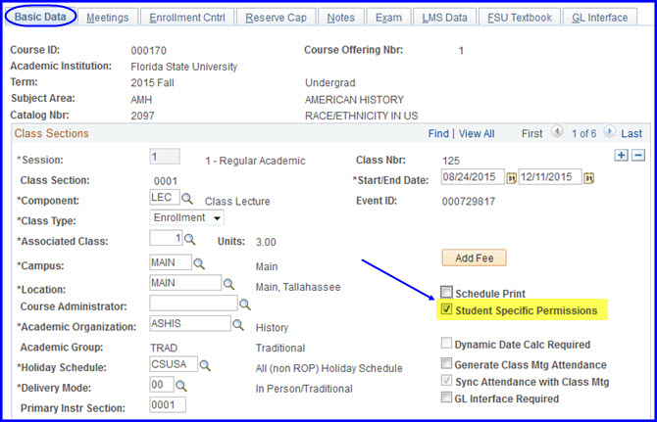Image resolution: width=657 pixels, height=422 pixels.
Task: Open the LMS Data tab
Action: coord(444,18)
